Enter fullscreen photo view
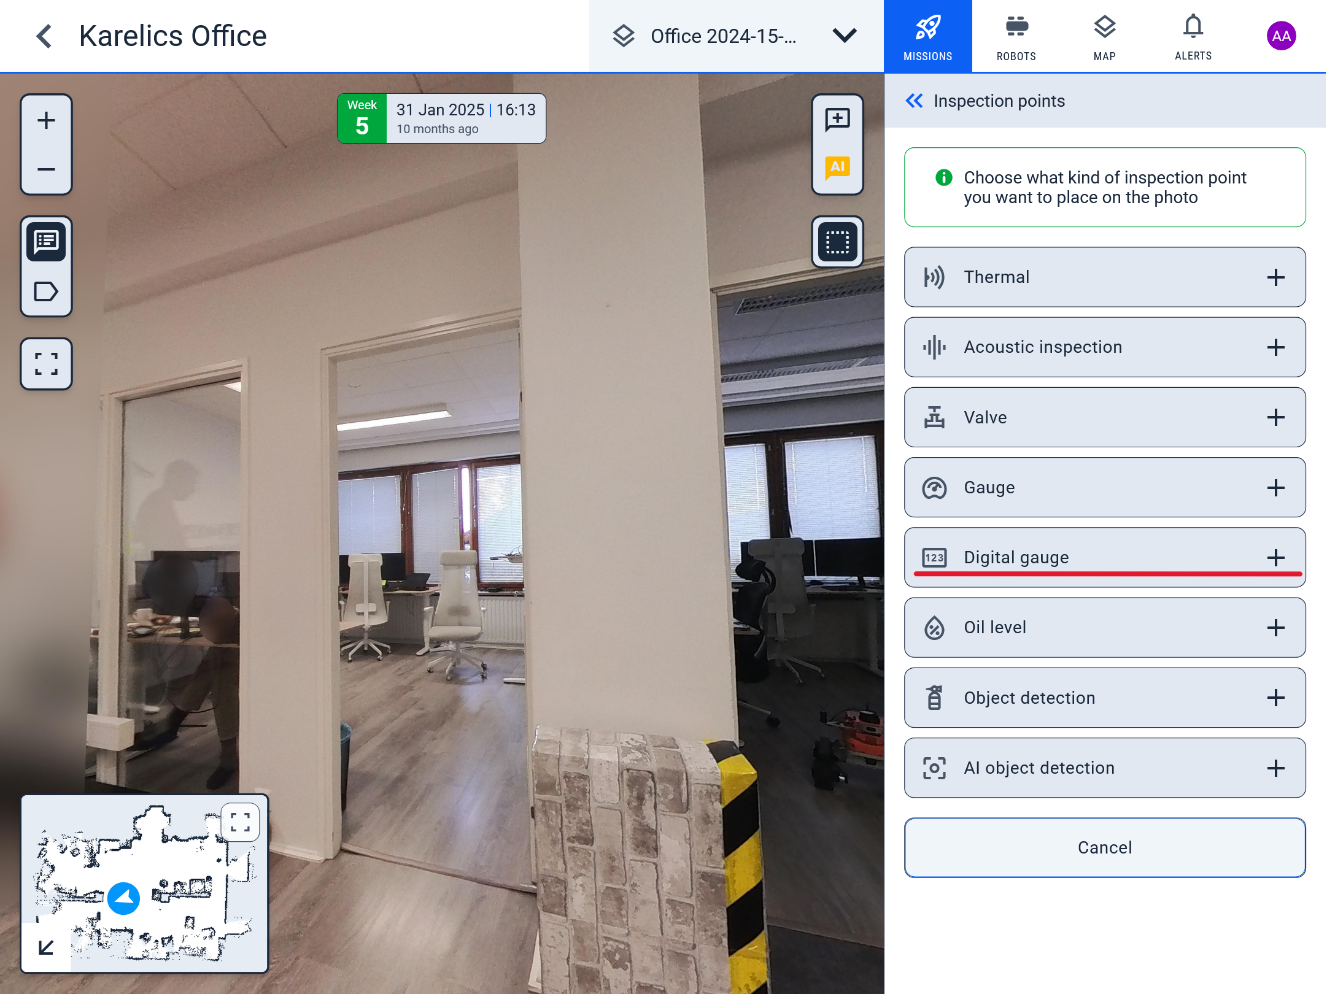The image size is (1327, 994). 46,364
